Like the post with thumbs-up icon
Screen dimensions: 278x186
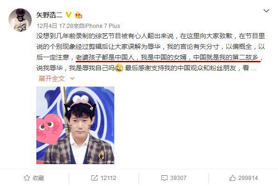232,178
